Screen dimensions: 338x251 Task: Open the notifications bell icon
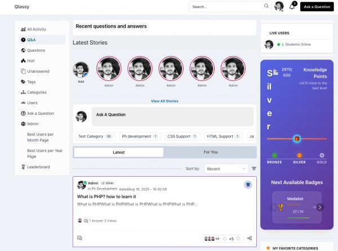(x=292, y=7)
